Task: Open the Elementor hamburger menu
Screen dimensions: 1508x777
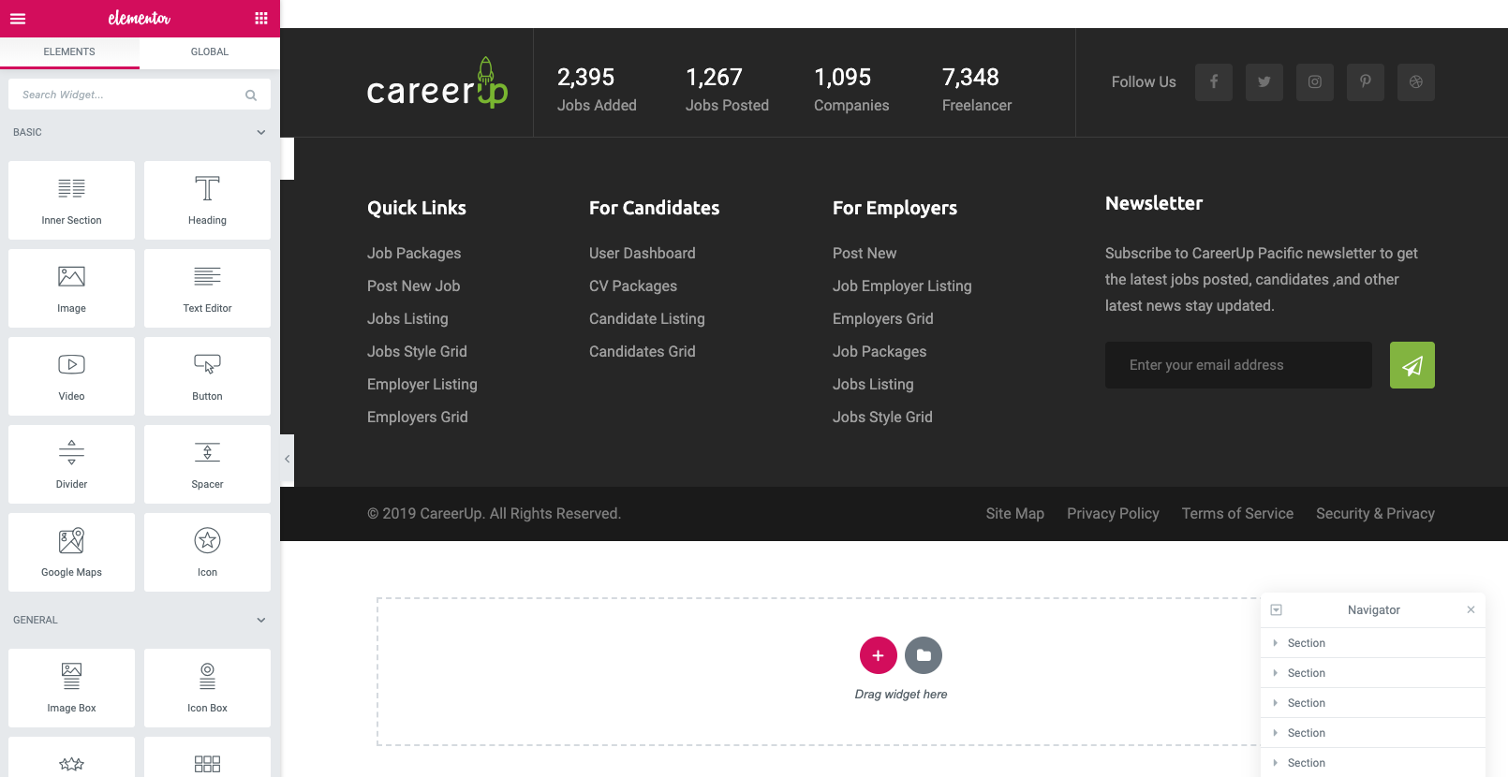Action: pyautogui.click(x=18, y=19)
